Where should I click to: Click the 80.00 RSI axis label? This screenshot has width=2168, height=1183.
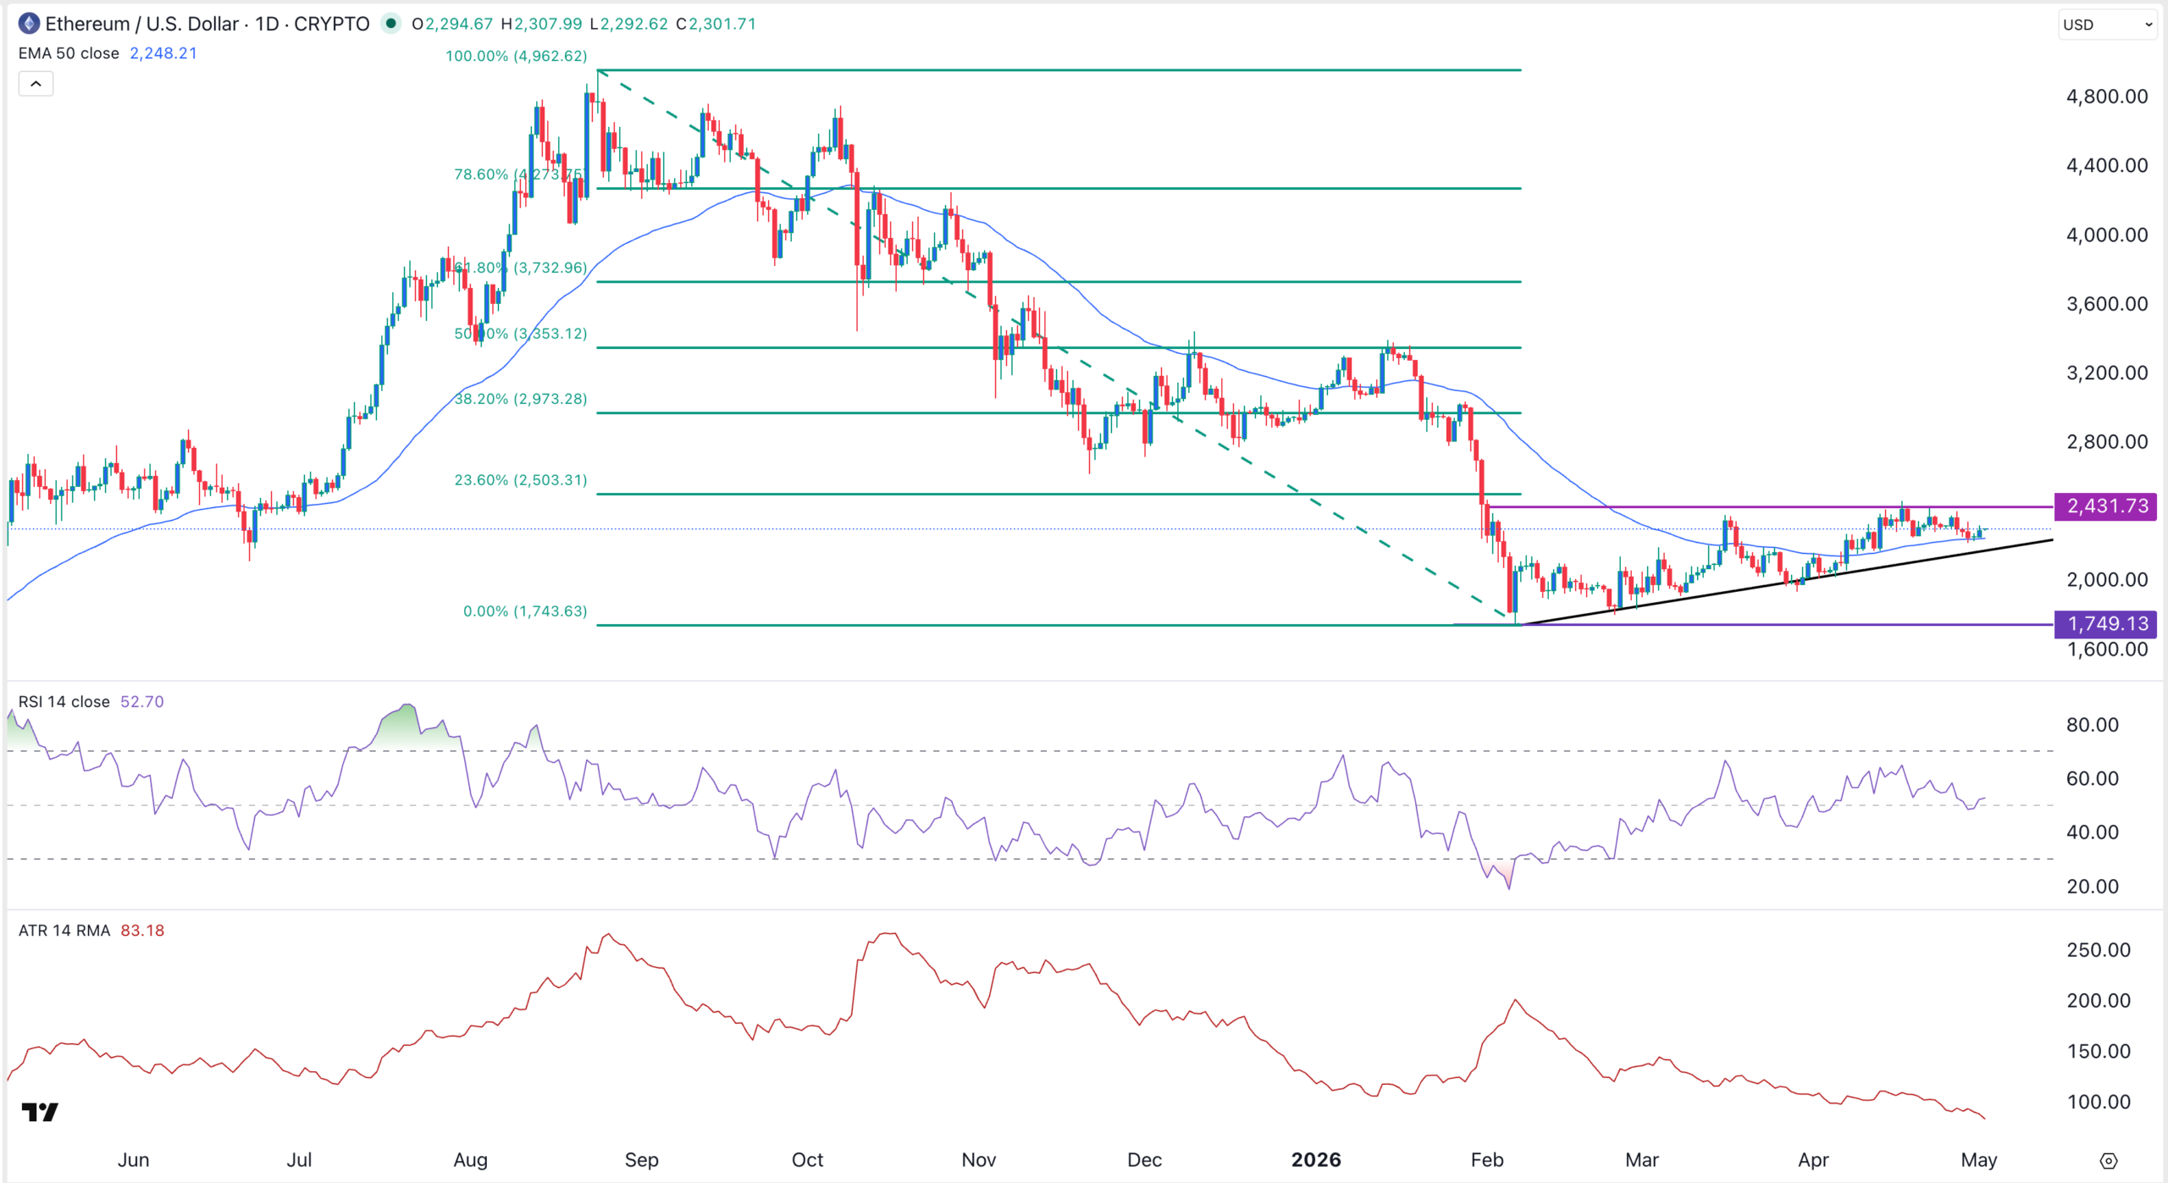pos(2093,725)
